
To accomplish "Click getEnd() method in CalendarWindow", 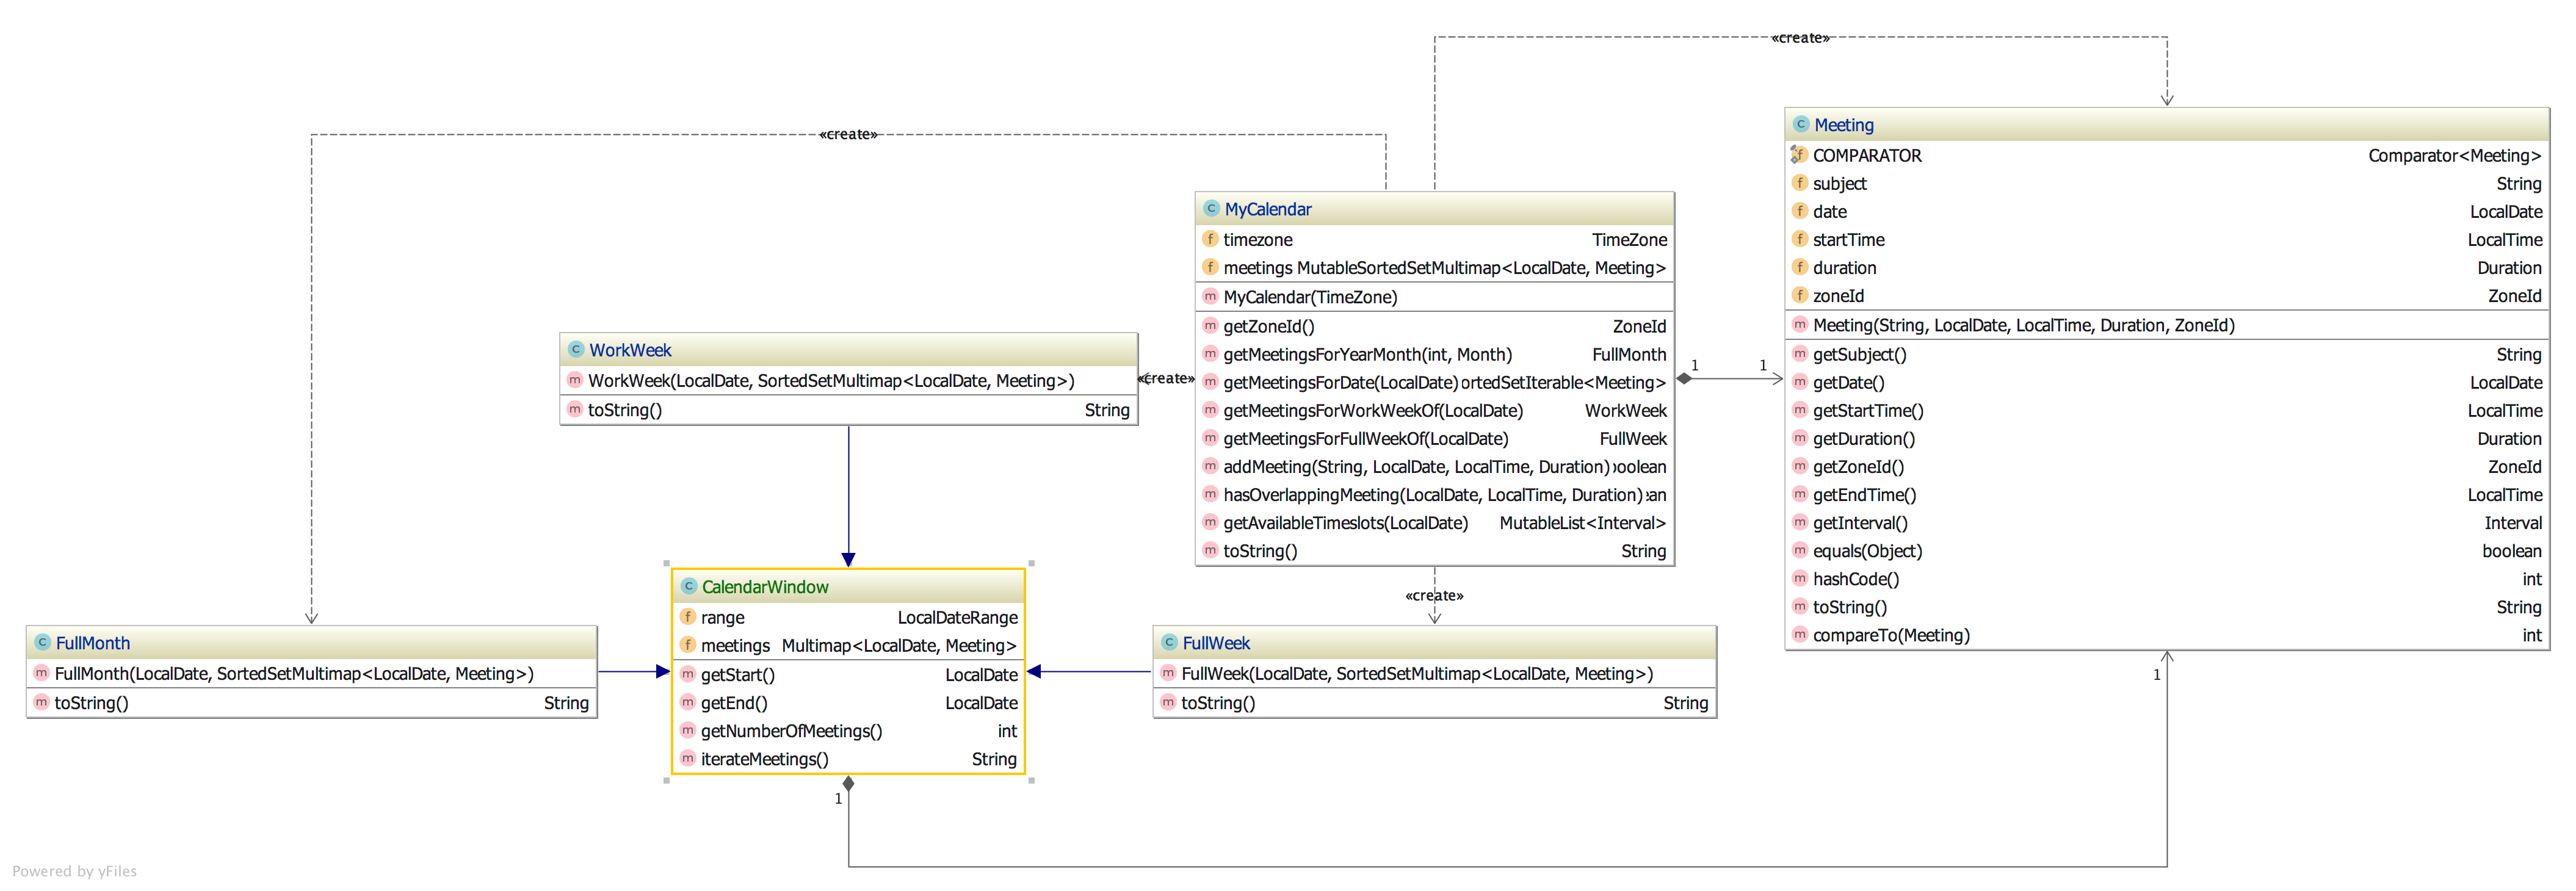I will [x=848, y=703].
